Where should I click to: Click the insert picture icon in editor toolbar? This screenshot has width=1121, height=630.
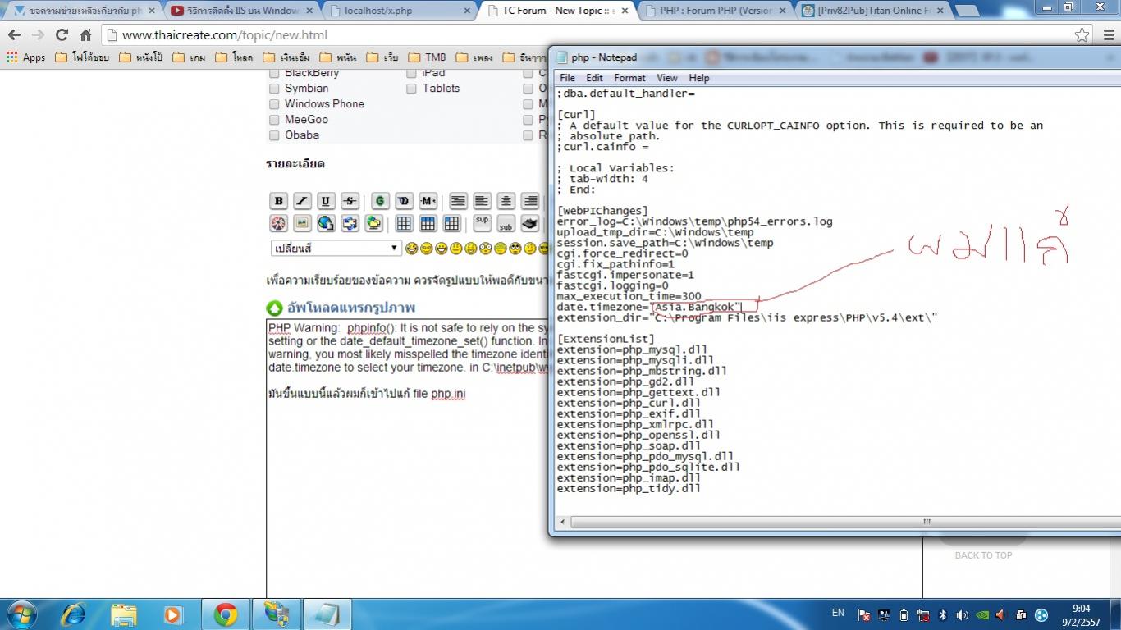coord(302,223)
